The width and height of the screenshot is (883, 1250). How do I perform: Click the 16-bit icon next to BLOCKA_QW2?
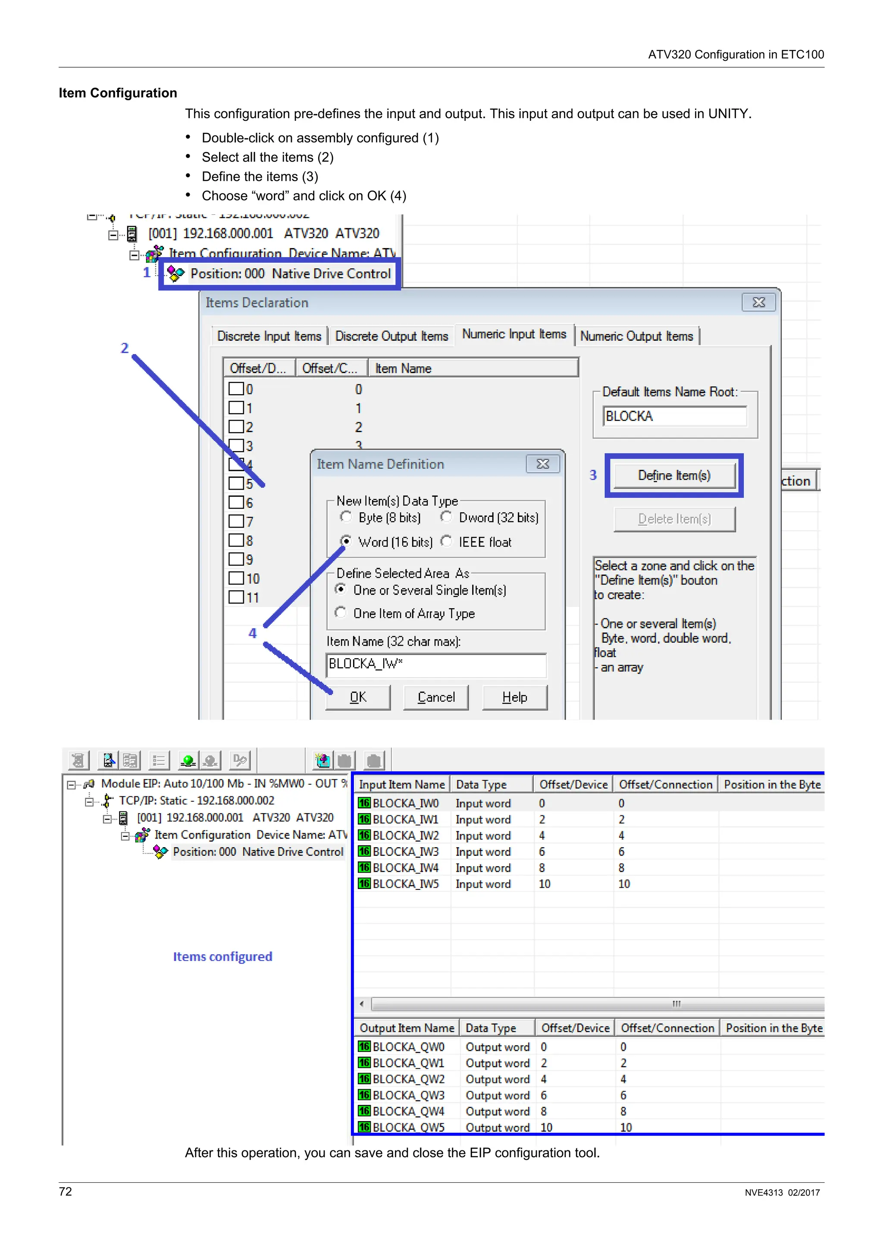point(364,1078)
